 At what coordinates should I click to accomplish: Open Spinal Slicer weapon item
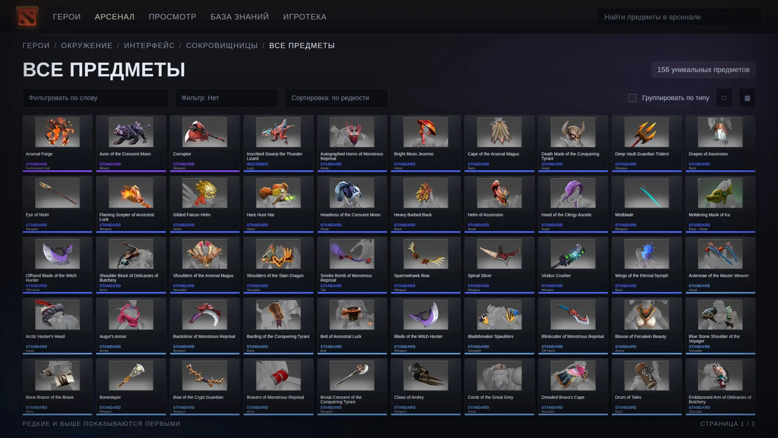tap(499, 265)
